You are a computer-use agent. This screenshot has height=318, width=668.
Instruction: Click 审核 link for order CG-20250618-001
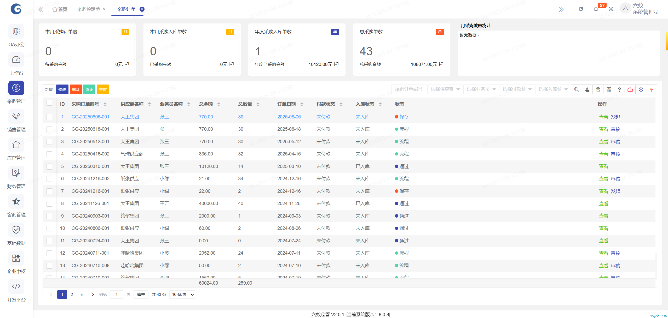click(x=615, y=129)
